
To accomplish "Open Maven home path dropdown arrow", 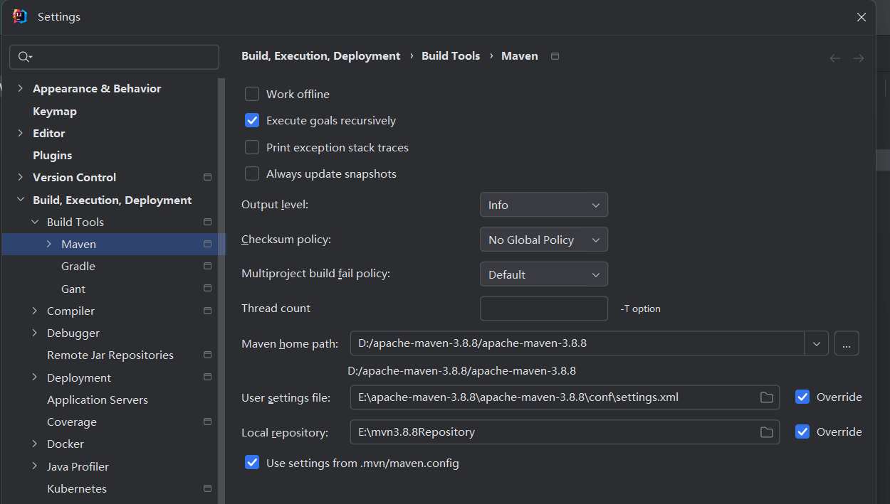I will [816, 344].
